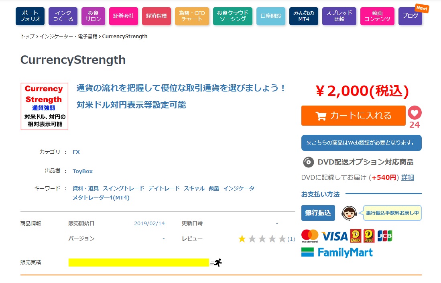Click the JCB payment logo
441x283 pixels.
coord(385,236)
